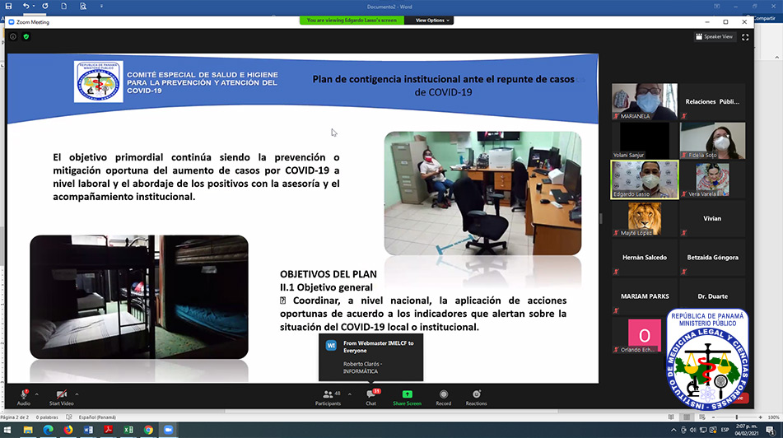Select the Yolani Sanjur participant tile
Viewport: 783px width, 438px height.
(645, 140)
